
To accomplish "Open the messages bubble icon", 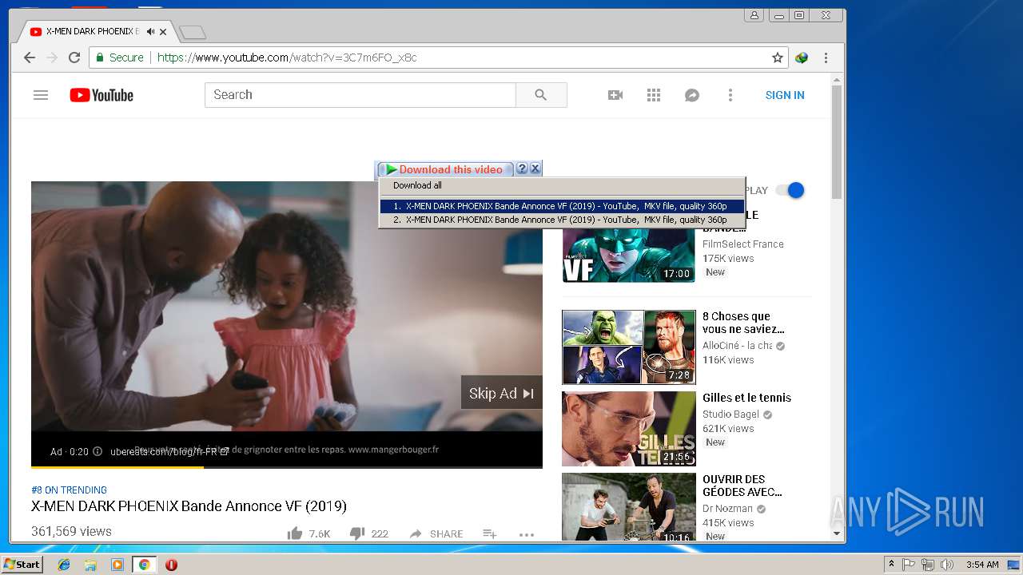I will [692, 95].
